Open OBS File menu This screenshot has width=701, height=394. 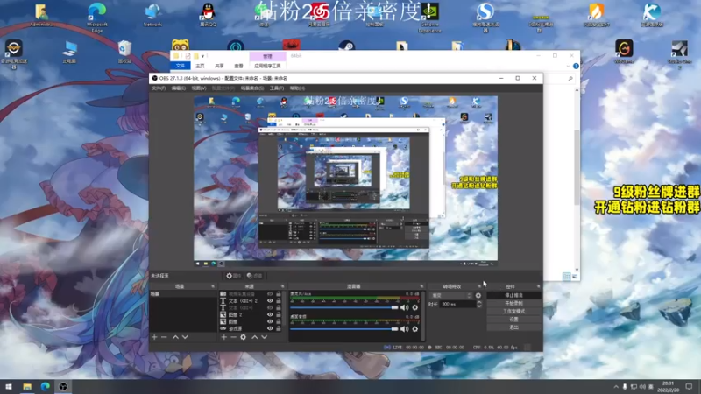click(159, 88)
